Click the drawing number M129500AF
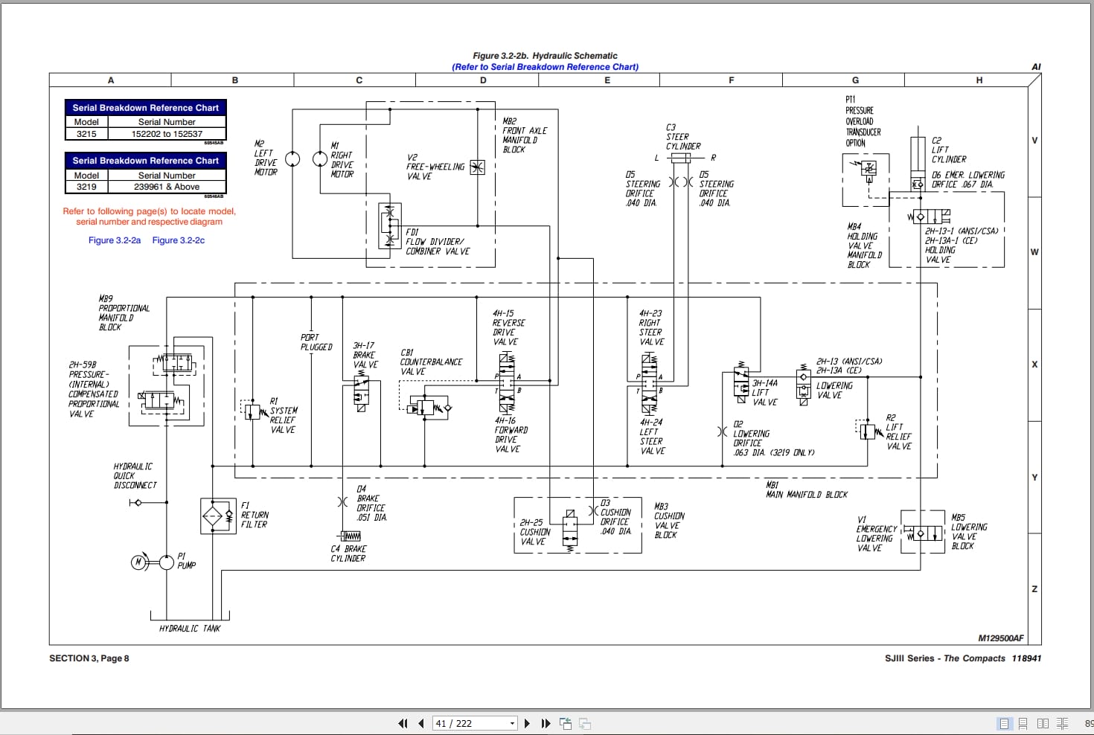The width and height of the screenshot is (1094, 735). (x=1001, y=638)
